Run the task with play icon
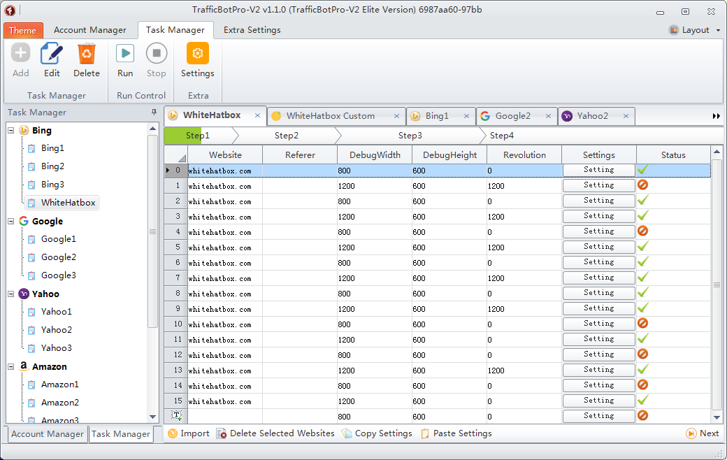The width and height of the screenshot is (727, 460). [x=125, y=53]
